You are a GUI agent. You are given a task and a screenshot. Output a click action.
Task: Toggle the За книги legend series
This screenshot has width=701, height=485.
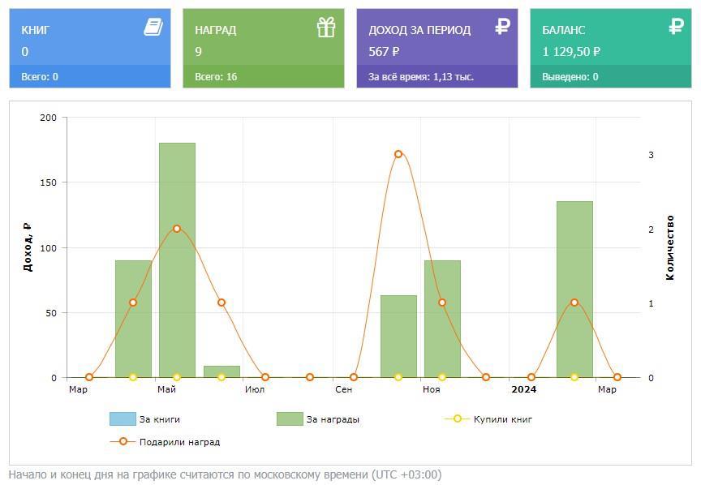click(x=160, y=419)
